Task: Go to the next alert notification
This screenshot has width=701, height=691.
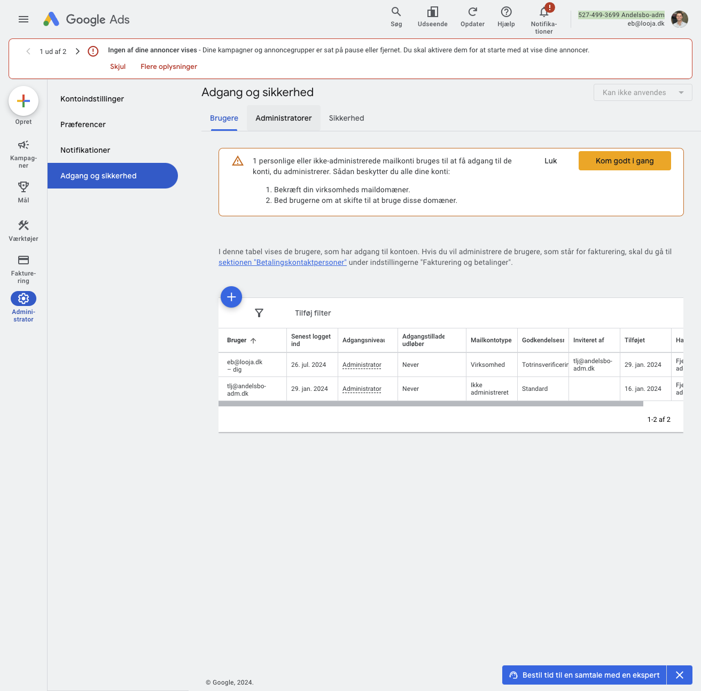Action: point(77,51)
